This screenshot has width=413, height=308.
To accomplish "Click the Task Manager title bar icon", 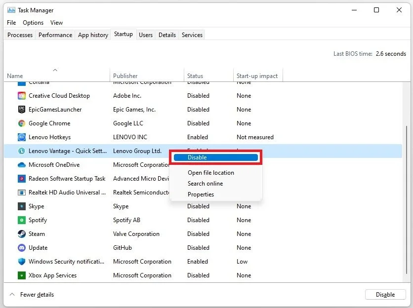I will 11,10.
